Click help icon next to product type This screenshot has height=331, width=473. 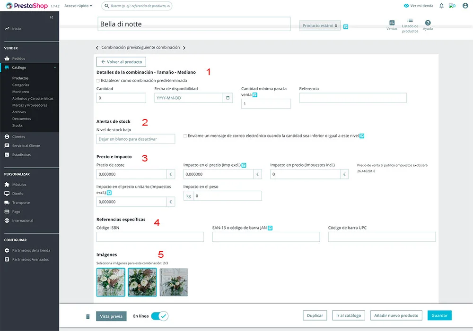click(346, 27)
